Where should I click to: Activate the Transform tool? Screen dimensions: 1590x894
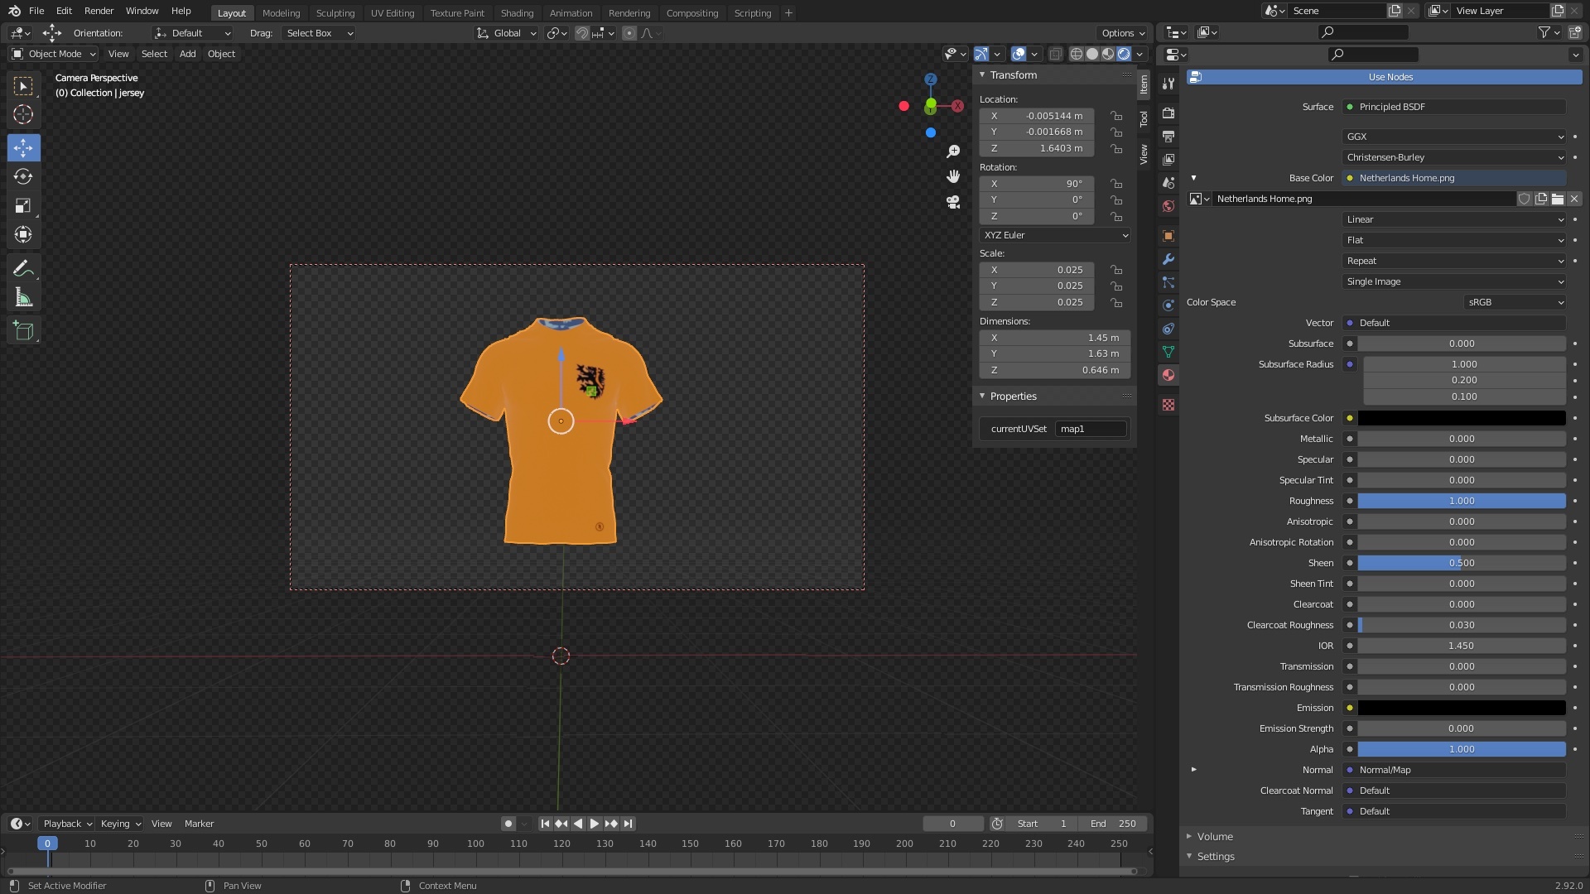(x=23, y=234)
